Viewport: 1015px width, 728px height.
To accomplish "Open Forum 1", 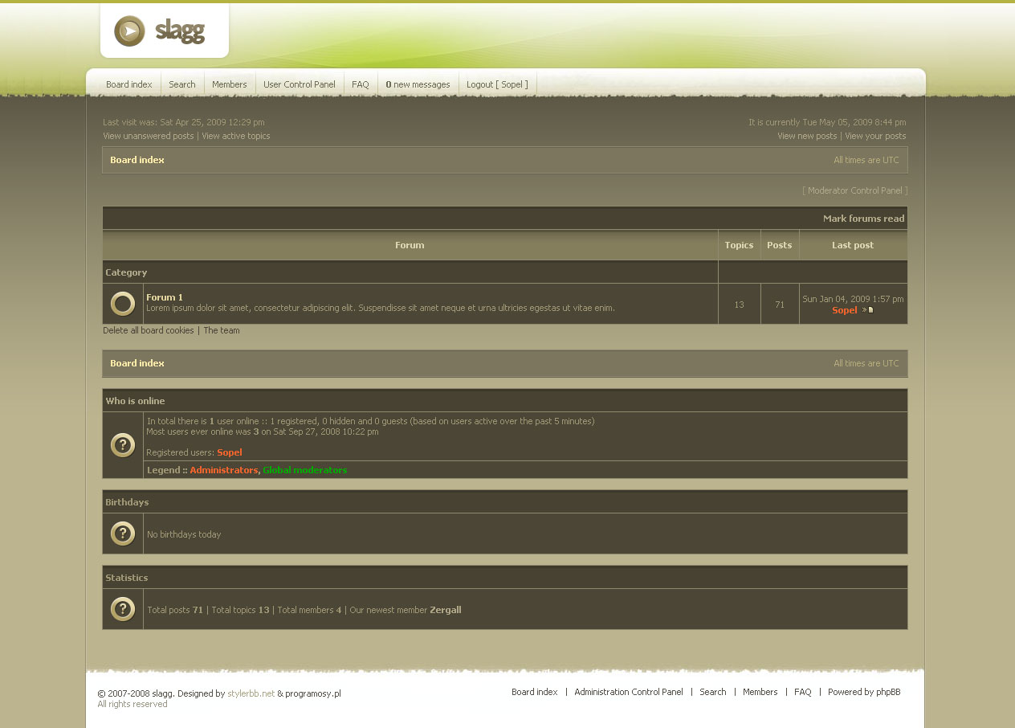I will [x=165, y=297].
